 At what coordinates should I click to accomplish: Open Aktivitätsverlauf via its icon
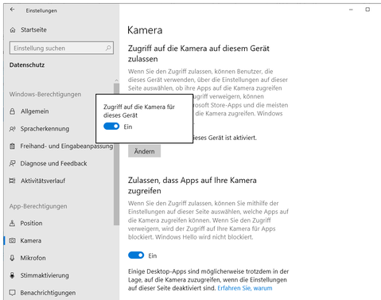pos(12,181)
